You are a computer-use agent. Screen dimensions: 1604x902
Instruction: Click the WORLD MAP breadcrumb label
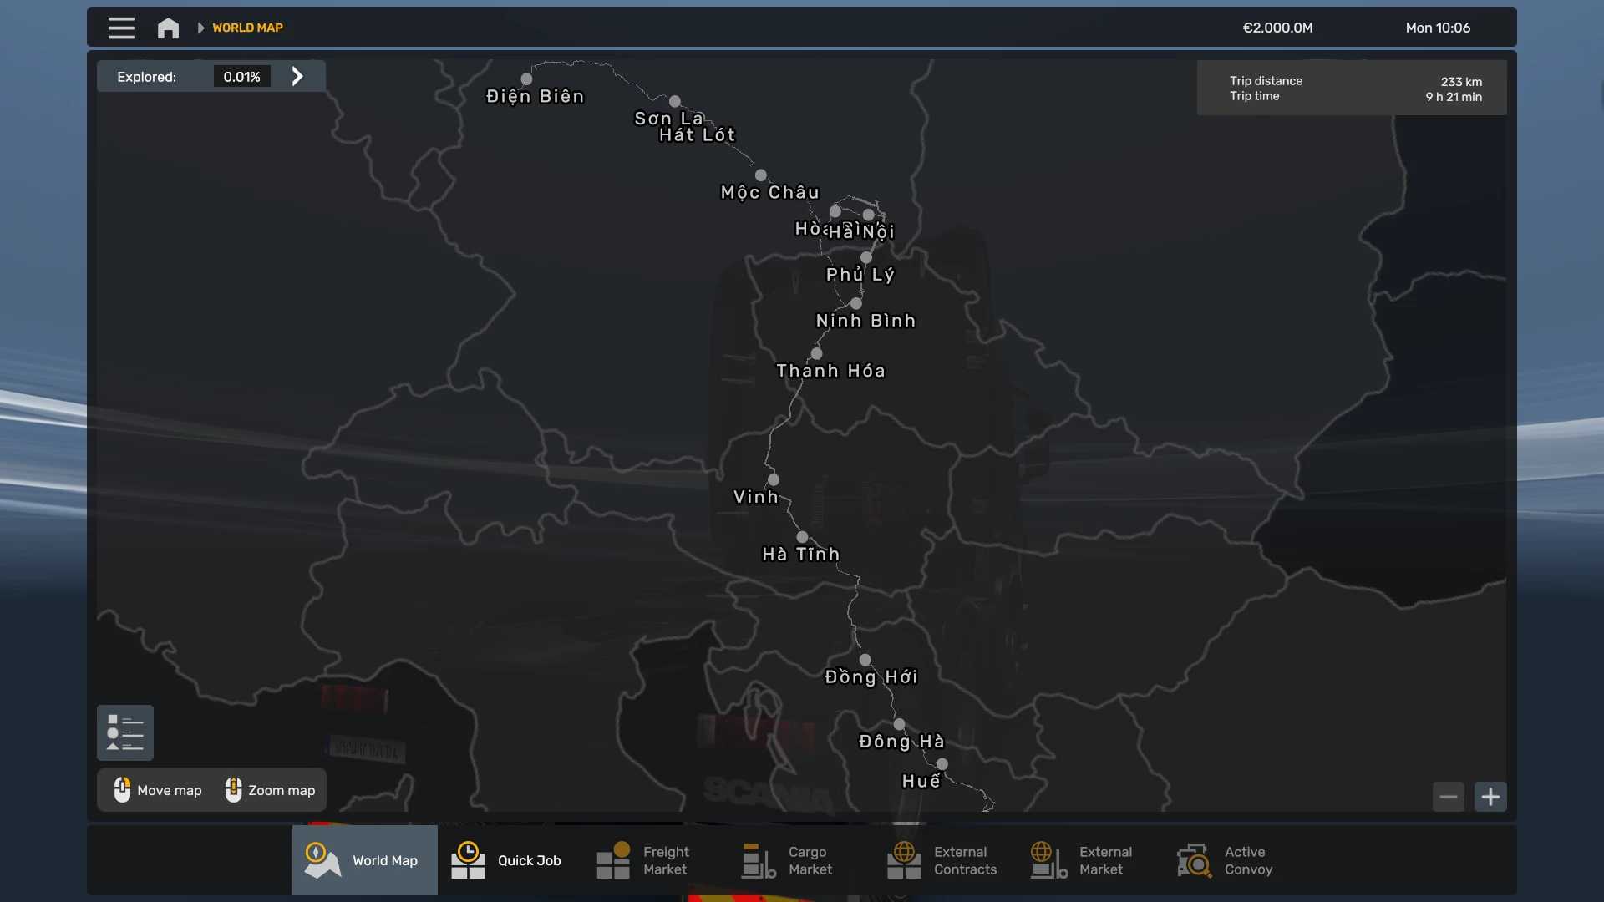[x=247, y=28]
